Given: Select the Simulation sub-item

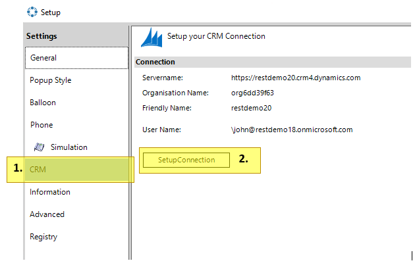Looking at the screenshot, I should 69,147.
